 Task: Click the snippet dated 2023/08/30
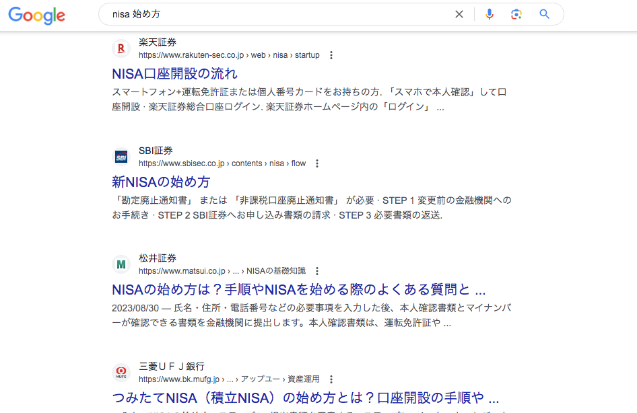(312, 315)
